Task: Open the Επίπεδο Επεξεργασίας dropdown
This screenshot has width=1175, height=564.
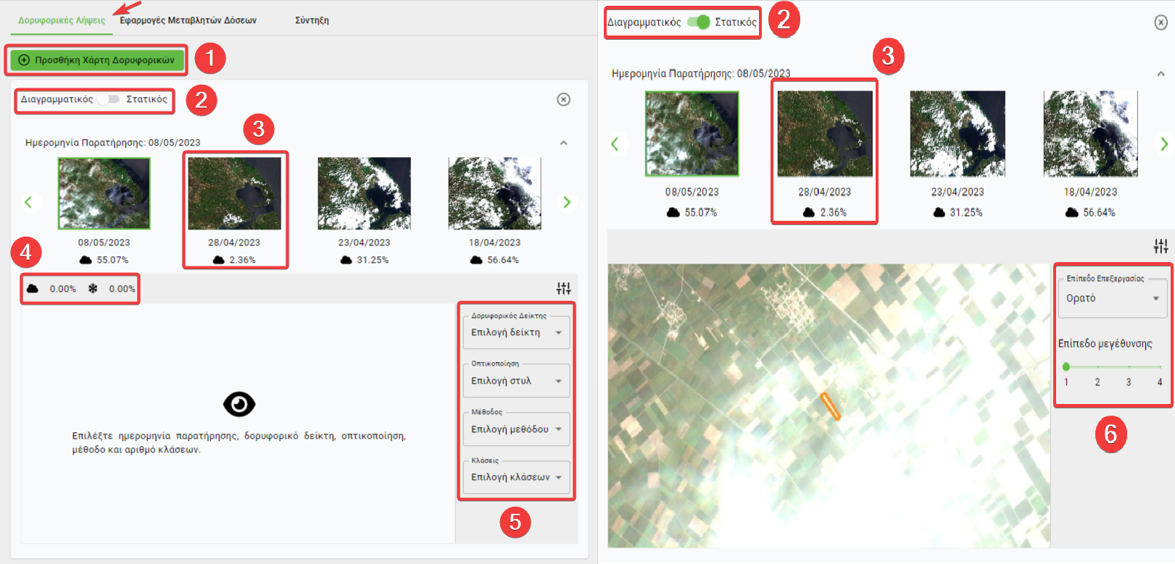Action: pyautogui.click(x=1112, y=298)
